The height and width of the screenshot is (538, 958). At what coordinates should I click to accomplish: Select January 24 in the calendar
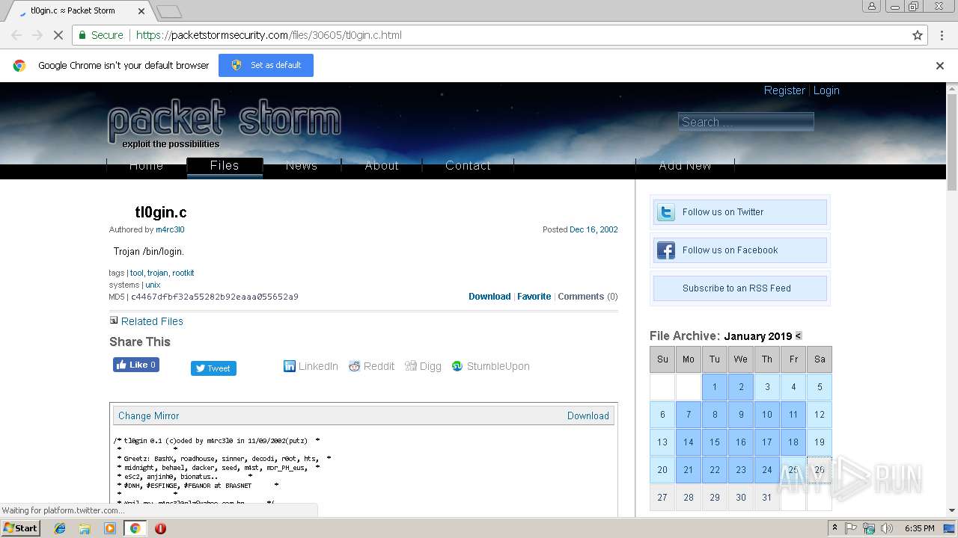(x=767, y=470)
